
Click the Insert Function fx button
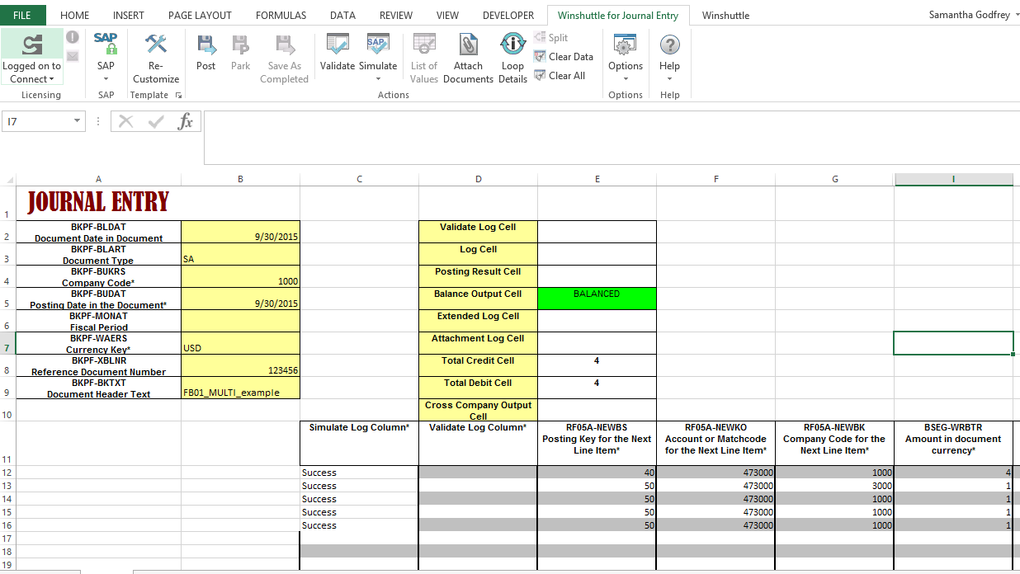pyautogui.click(x=186, y=121)
